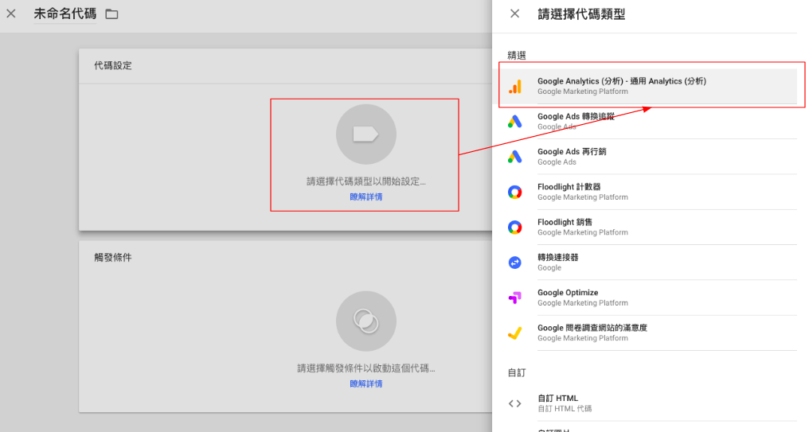This screenshot has height=432, width=809.
Task: Click 自訂 HTML 代碼 description text
Action: [x=565, y=409]
